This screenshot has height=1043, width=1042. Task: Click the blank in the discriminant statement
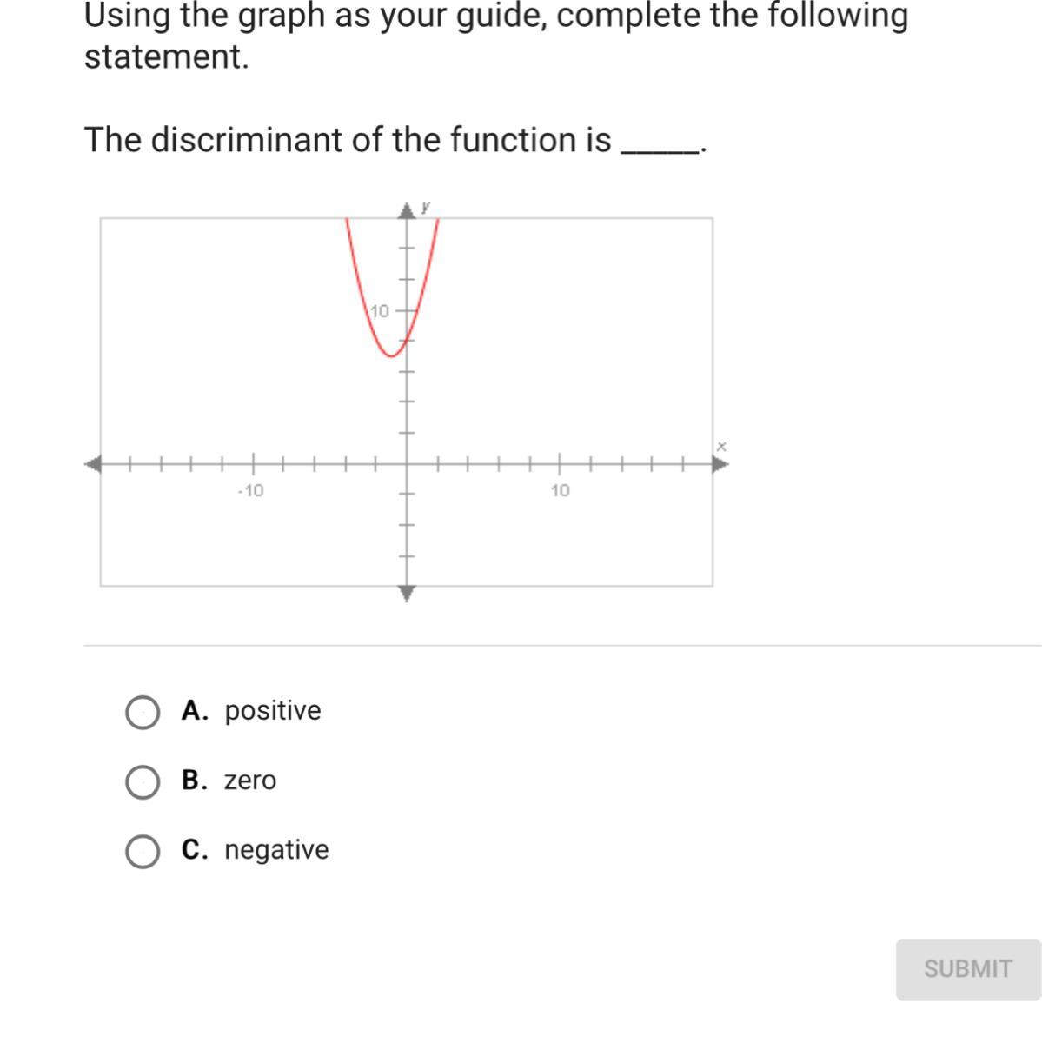(660, 148)
